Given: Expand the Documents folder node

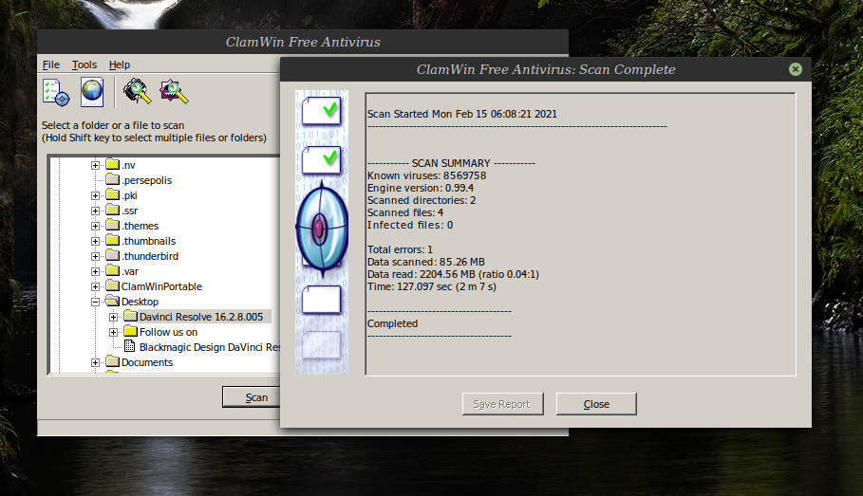Looking at the screenshot, I should point(95,362).
